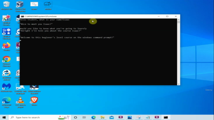Click the "Welcome to this beginner's level course" line
Image resolution: width=214 pixels, height=120 pixels.
67,37
